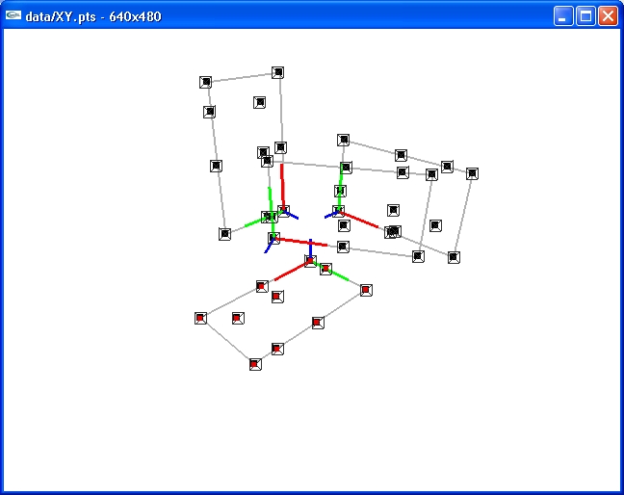This screenshot has width=624, height=495.
Task: Select the topmost black point marker
Action: coord(278,72)
